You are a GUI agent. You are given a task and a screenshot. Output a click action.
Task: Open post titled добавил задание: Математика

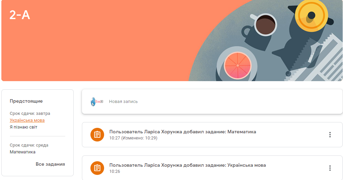pos(183,132)
